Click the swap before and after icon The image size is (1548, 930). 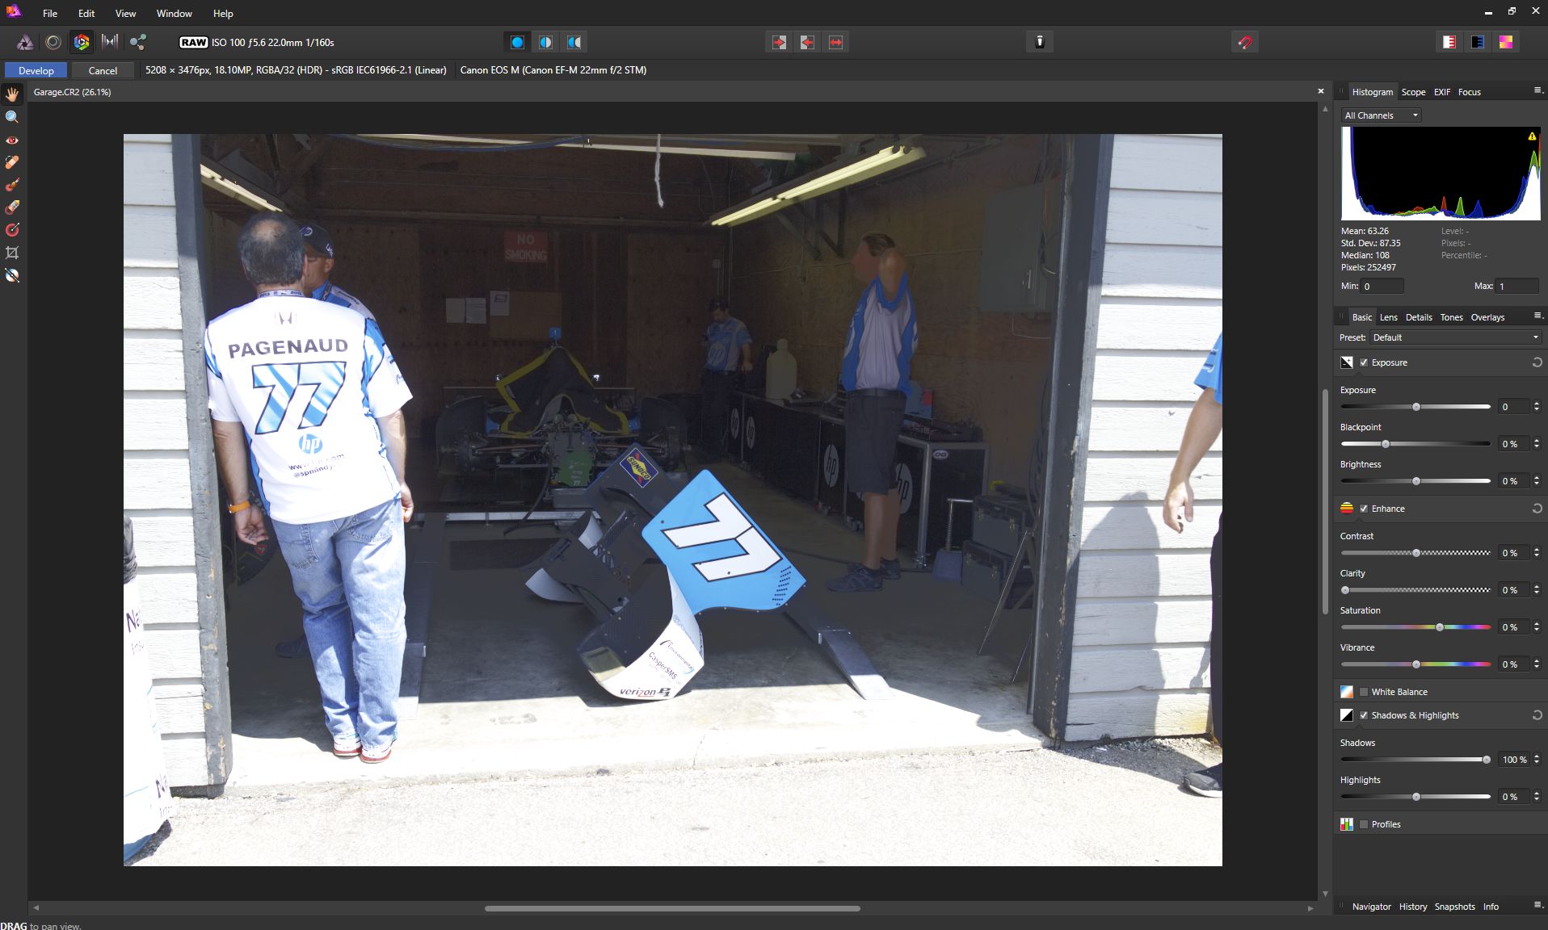(835, 42)
